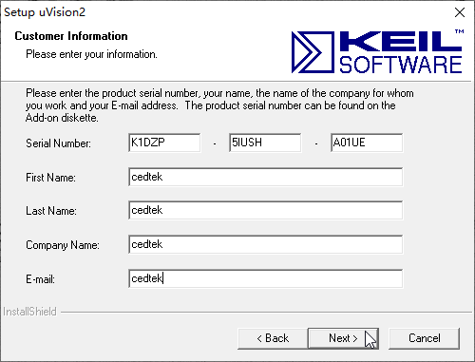Select the Last Name input field
Viewport: 475px width, 362px height.
tap(266, 210)
